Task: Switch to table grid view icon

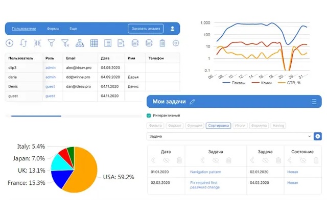Action: [x=94, y=43]
